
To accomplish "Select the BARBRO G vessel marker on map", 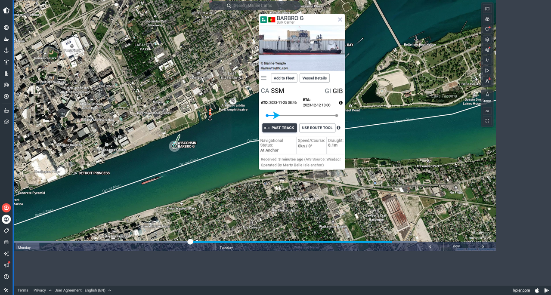I will [x=174, y=146].
